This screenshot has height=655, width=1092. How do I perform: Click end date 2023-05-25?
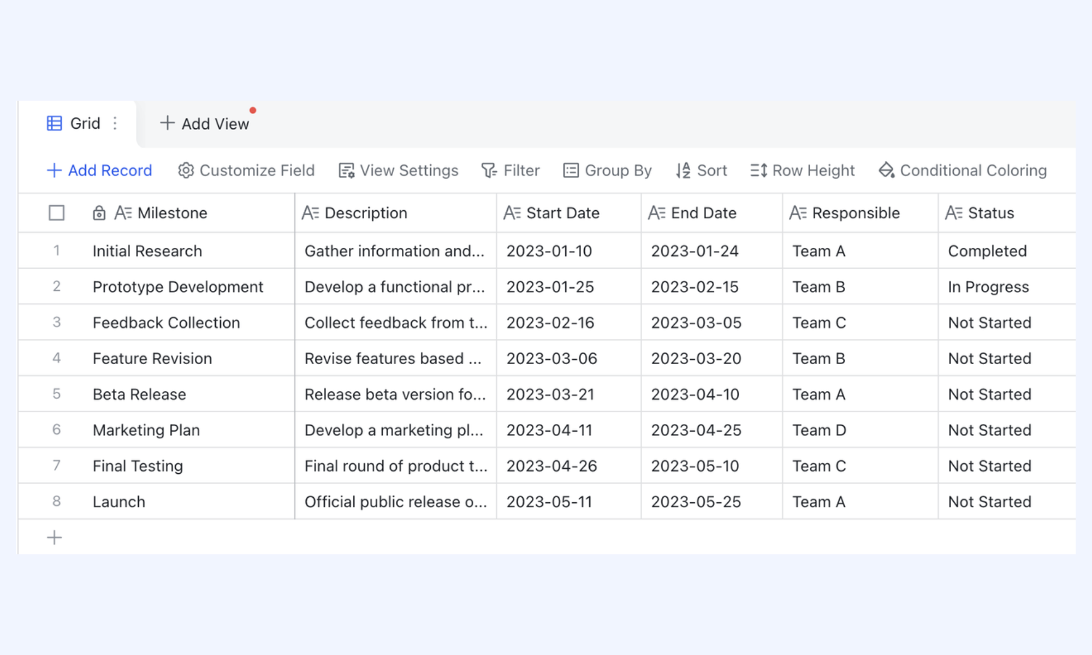click(x=712, y=501)
